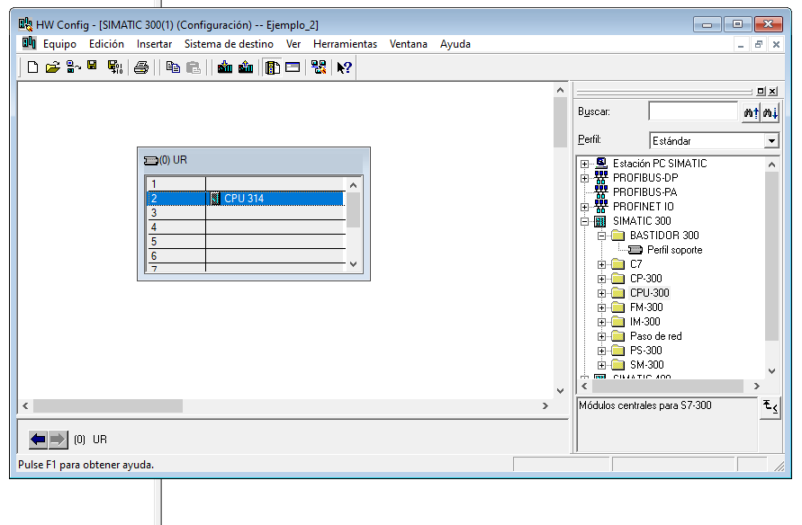The image size is (802, 525).
Task: Click the document icon left of Equipo menu
Action: [29, 43]
